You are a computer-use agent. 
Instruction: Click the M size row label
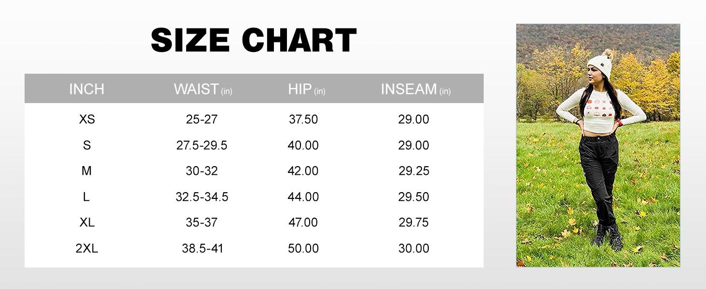[87, 171]
